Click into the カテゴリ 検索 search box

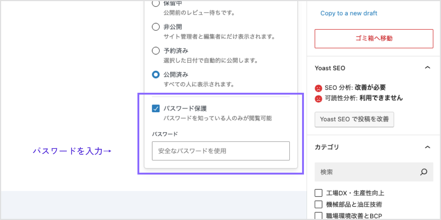point(366,172)
